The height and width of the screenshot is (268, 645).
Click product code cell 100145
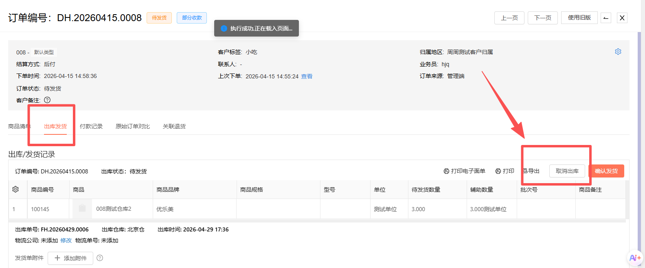coord(40,209)
